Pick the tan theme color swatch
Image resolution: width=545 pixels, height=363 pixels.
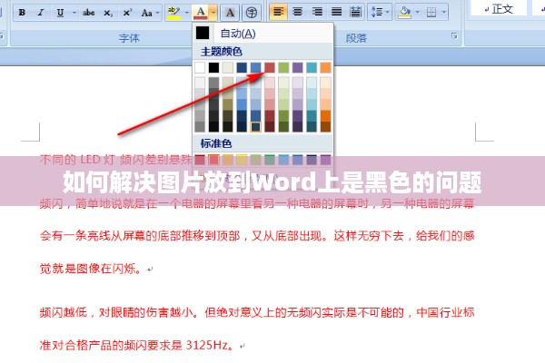pos(228,67)
